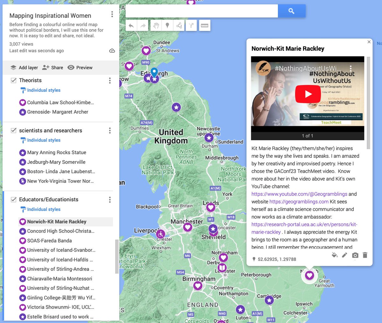This screenshot has height=323, width=382.
Task: Open the Educators/Educationists layer options menu
Action: click(x=110, y=199)
